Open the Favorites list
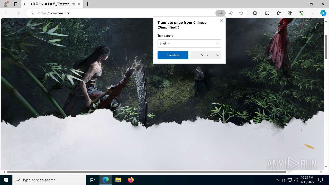Screen dimensions: 329x185 click(279, 13)
